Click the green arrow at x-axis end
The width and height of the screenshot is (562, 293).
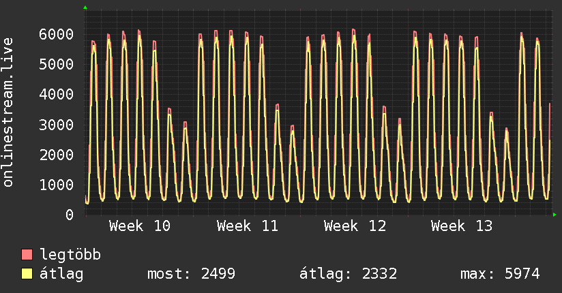[555, 215]
